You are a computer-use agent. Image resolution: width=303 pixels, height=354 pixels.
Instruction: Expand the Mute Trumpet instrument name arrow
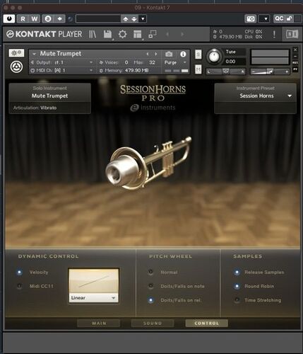(35, 54)
